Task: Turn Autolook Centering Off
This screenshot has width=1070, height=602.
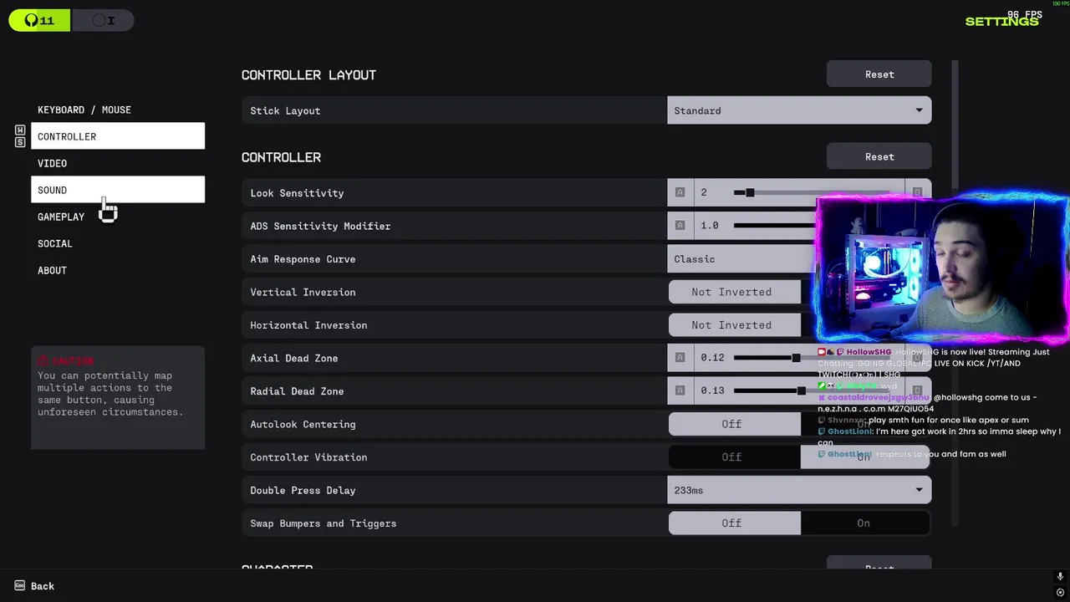Action: (x=734, y=424)
